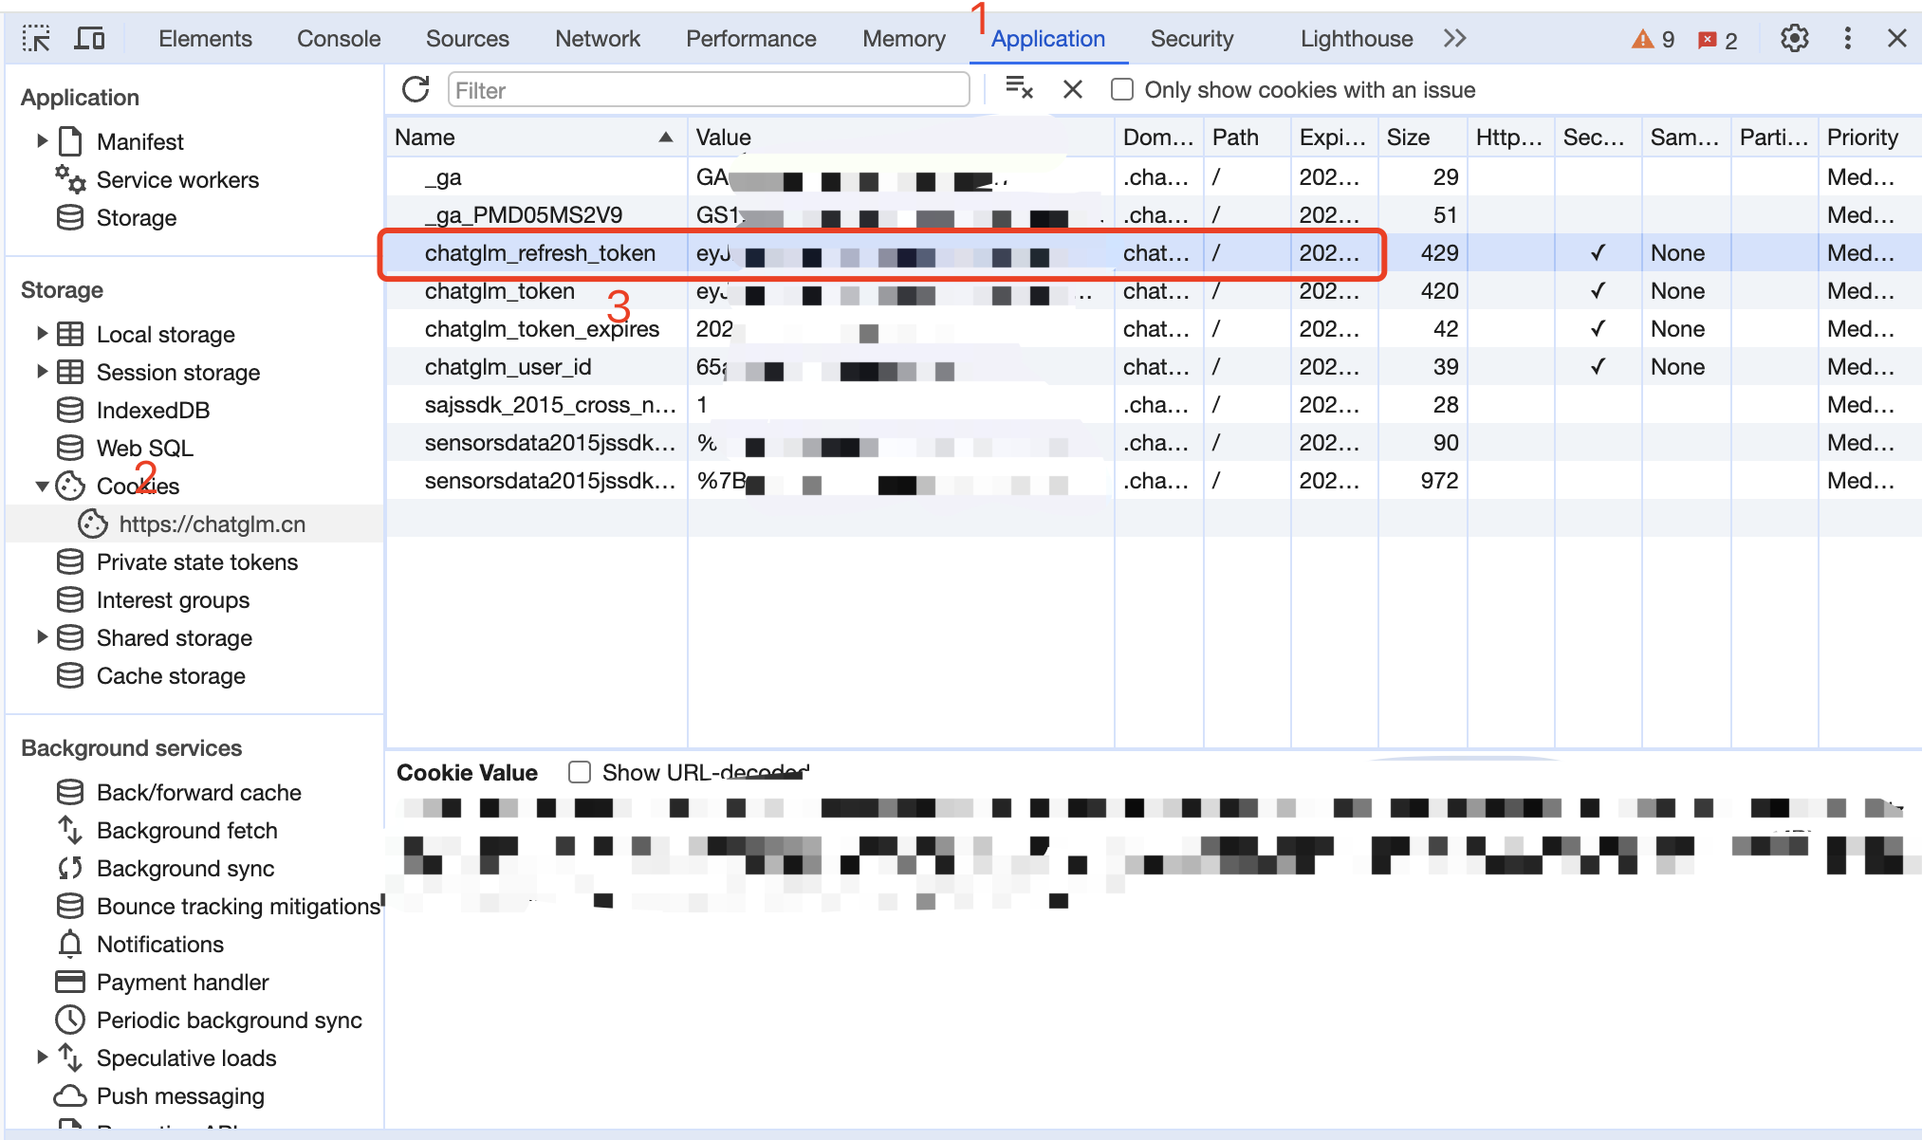The height and width of the screenshot is (1140, 1922).
Task: Check the Show URL-decoded checkbox
Action: click(x=580, y=772)
